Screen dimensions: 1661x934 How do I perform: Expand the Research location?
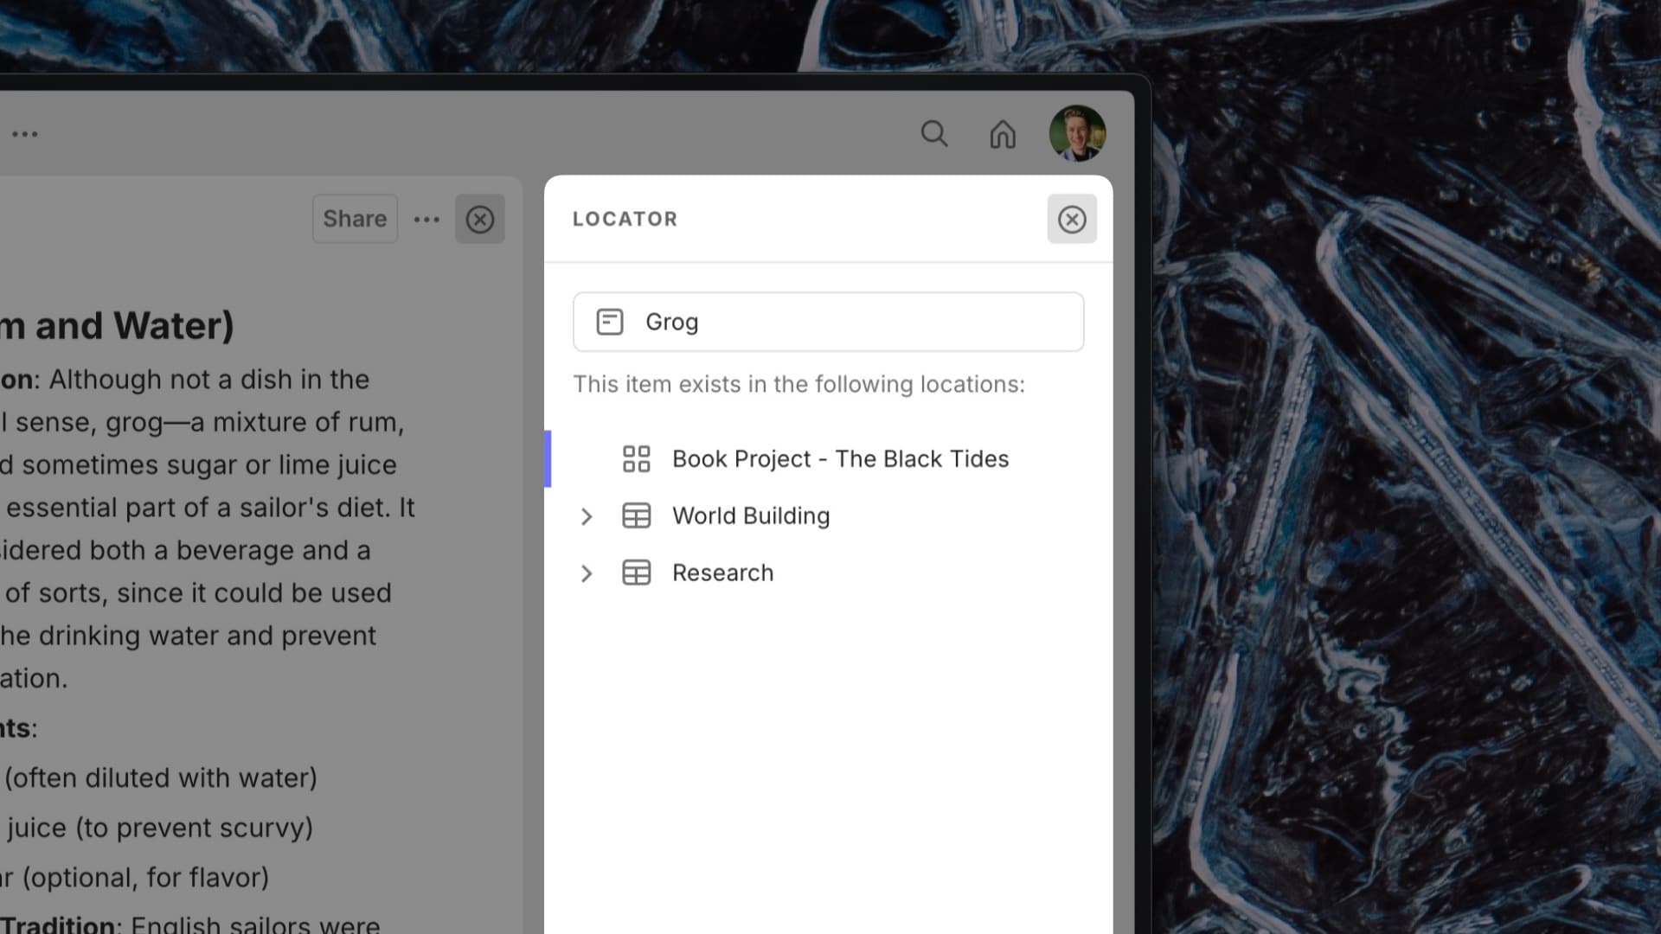coord(587,573)
